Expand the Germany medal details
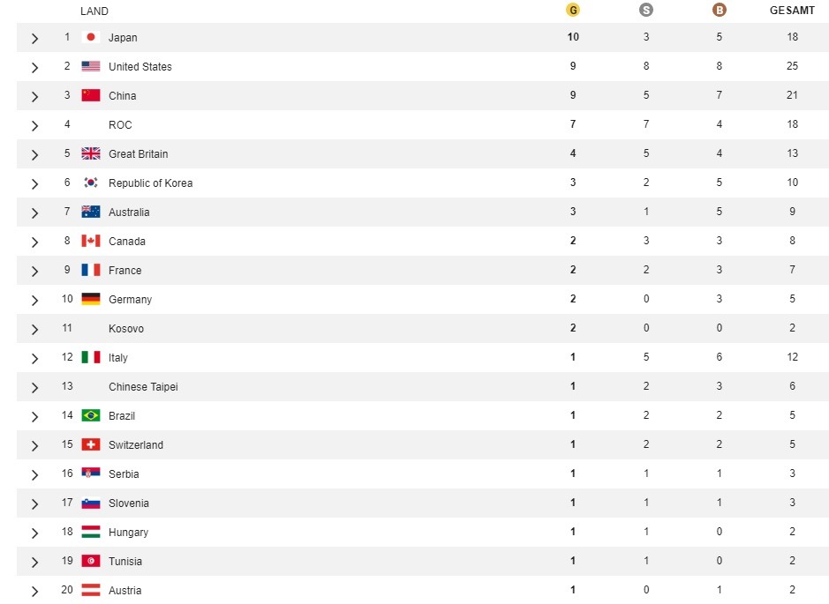 tap(35, 301)
